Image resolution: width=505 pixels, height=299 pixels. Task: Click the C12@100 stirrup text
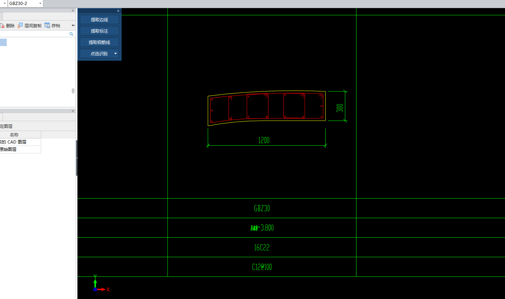point(262,267)
